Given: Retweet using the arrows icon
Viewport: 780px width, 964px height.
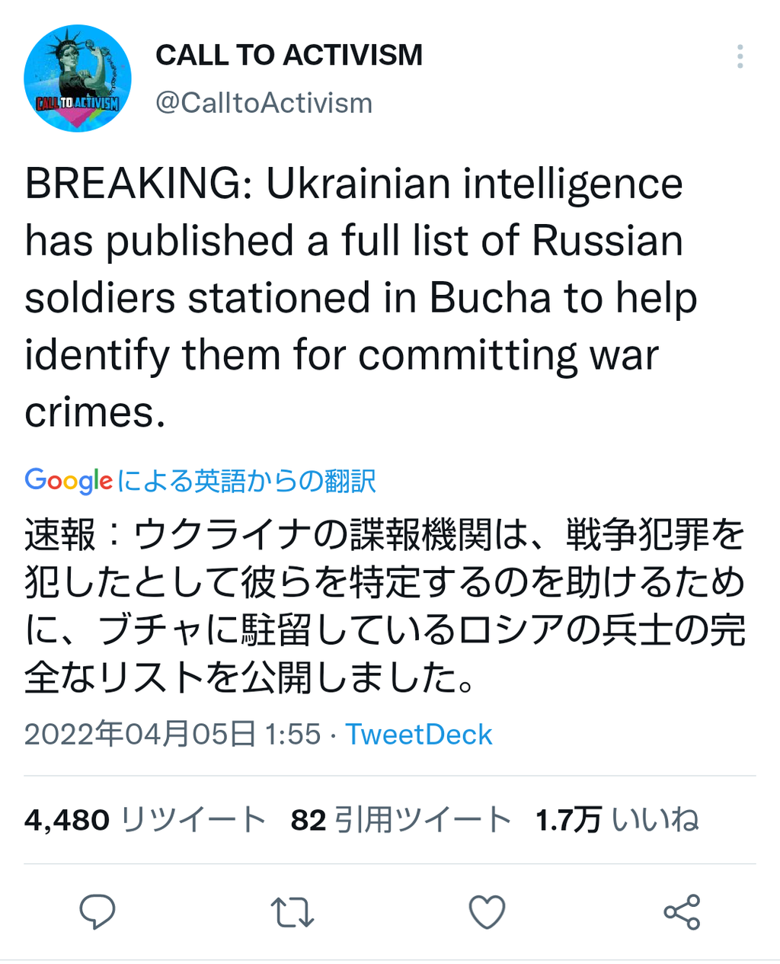Looking at the screenshot, I should [x=292, y=911].
